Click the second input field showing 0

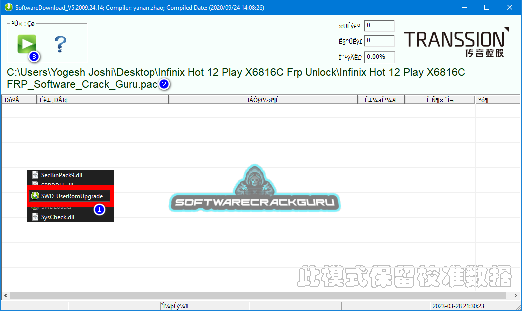(379, 41)
